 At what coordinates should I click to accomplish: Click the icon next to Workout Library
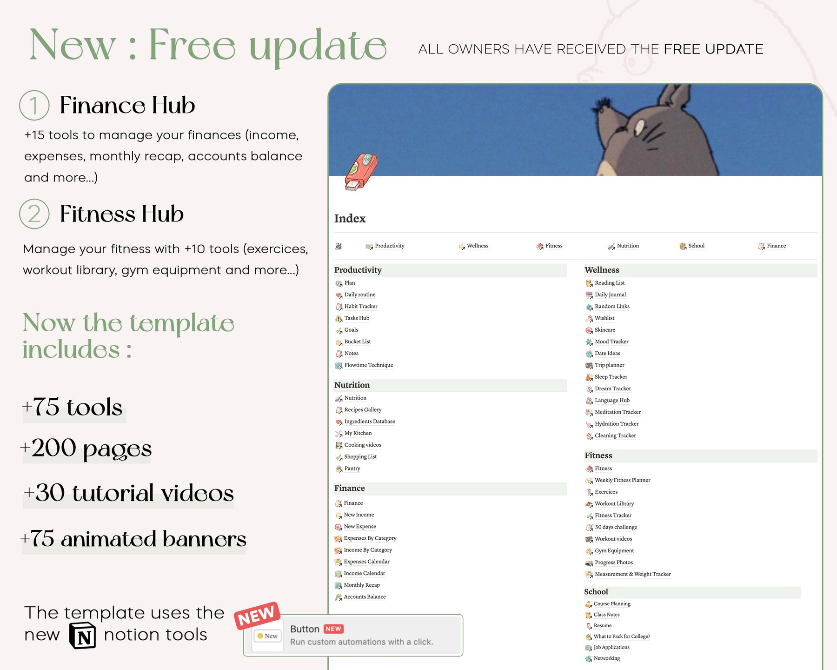(589, 504)
